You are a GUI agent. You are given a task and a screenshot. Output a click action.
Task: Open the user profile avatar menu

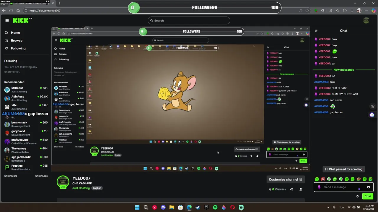(366, 20)
